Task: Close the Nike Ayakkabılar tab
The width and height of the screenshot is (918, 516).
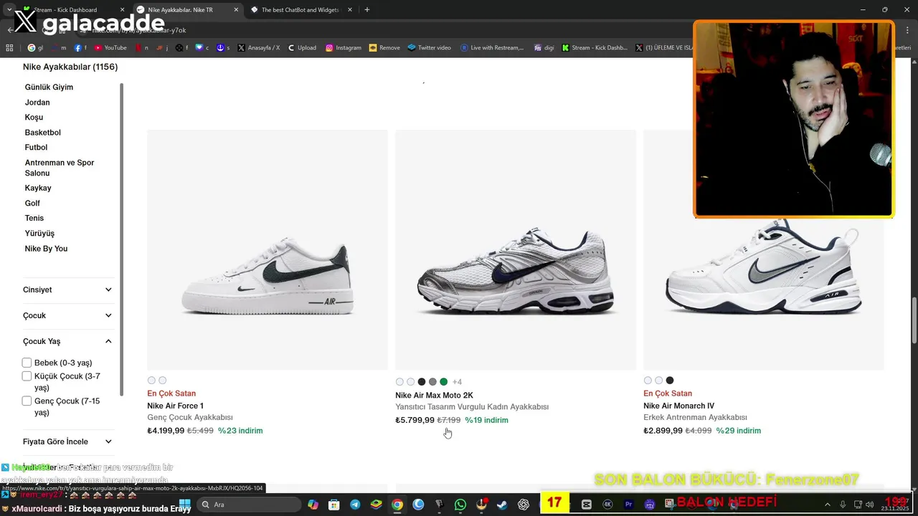Action: click(x=236, y=10)
